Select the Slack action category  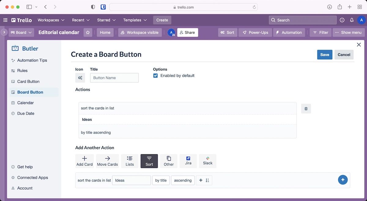point(208,161)
